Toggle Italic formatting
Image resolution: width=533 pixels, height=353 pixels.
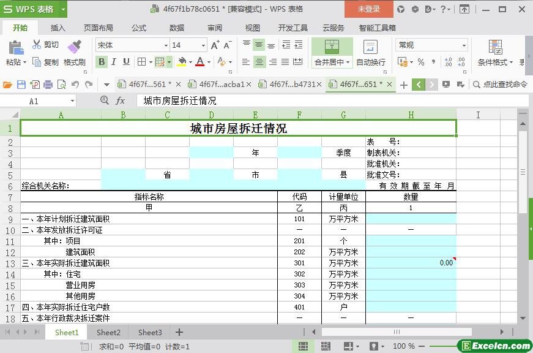coord(114,62)
